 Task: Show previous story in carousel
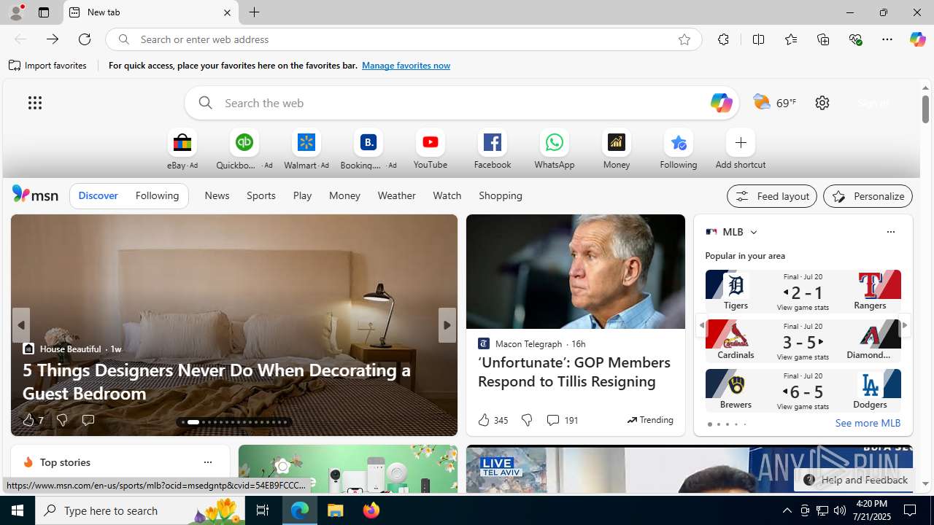[x=20, y=325]
